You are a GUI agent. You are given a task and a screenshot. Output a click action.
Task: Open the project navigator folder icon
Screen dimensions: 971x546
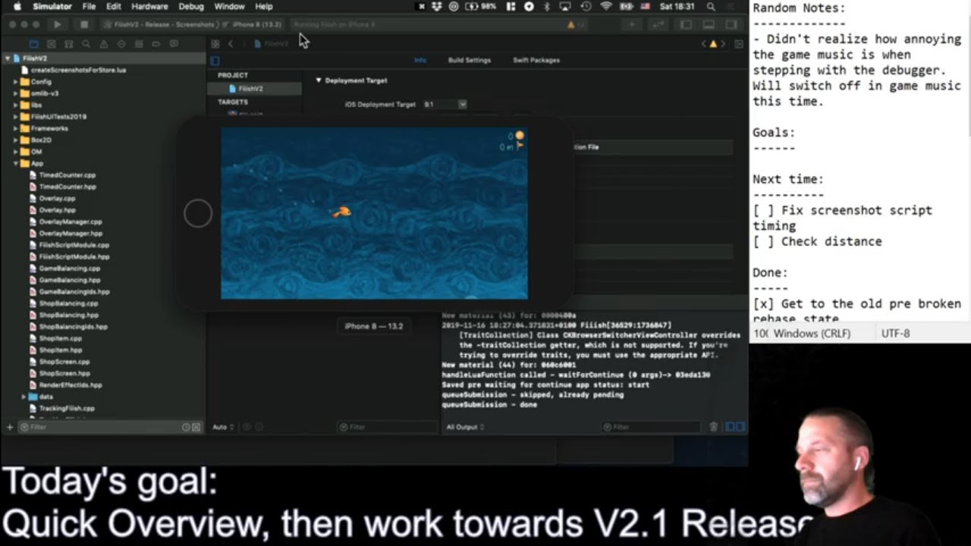coord(33,44)
